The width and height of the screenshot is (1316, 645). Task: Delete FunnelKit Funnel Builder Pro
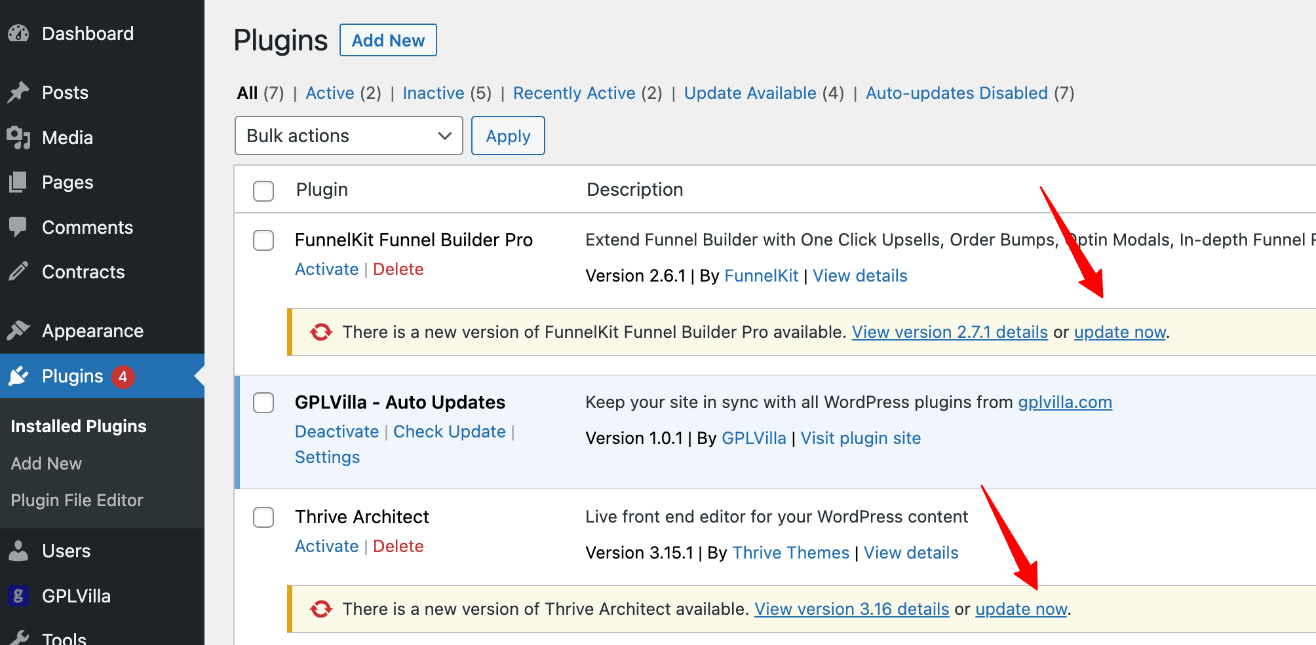398,269
